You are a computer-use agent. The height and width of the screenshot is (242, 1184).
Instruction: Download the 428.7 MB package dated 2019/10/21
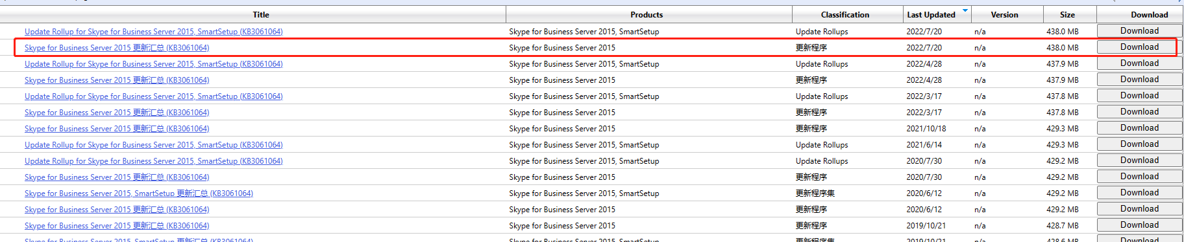(x=1139, y=225)
